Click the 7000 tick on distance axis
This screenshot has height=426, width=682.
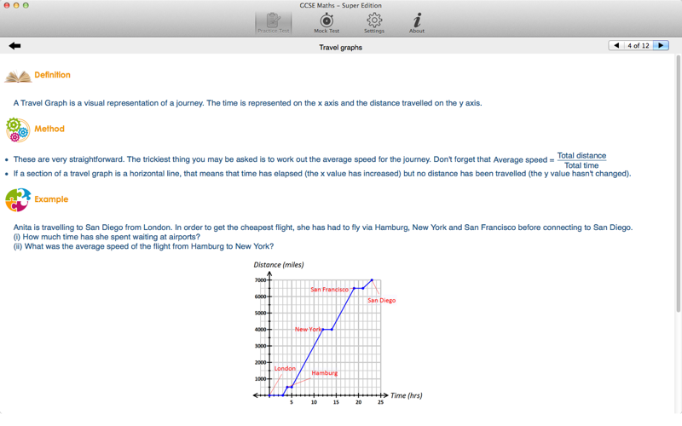(x=261, y=280)
